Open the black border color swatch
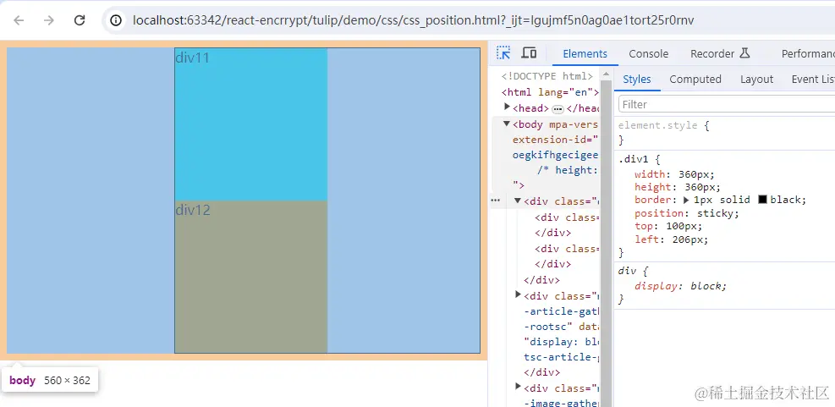The width and height of the screenshot is (835, 407). pos(762,200)
